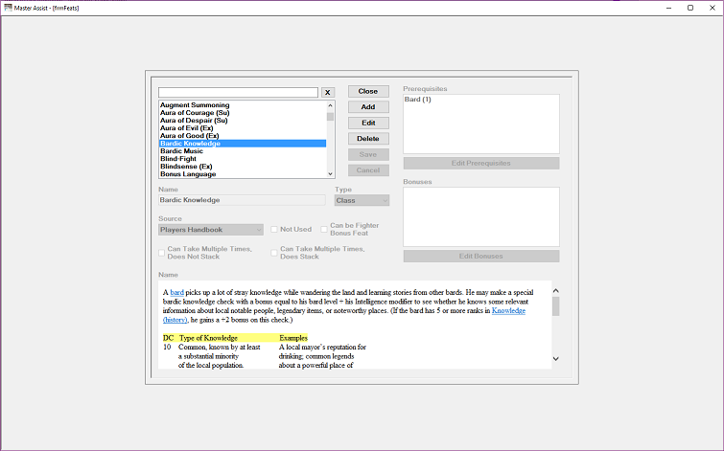Check Can Take Multiple Times, Does Stack
The image size is (724, 451).
pos(274,253)
